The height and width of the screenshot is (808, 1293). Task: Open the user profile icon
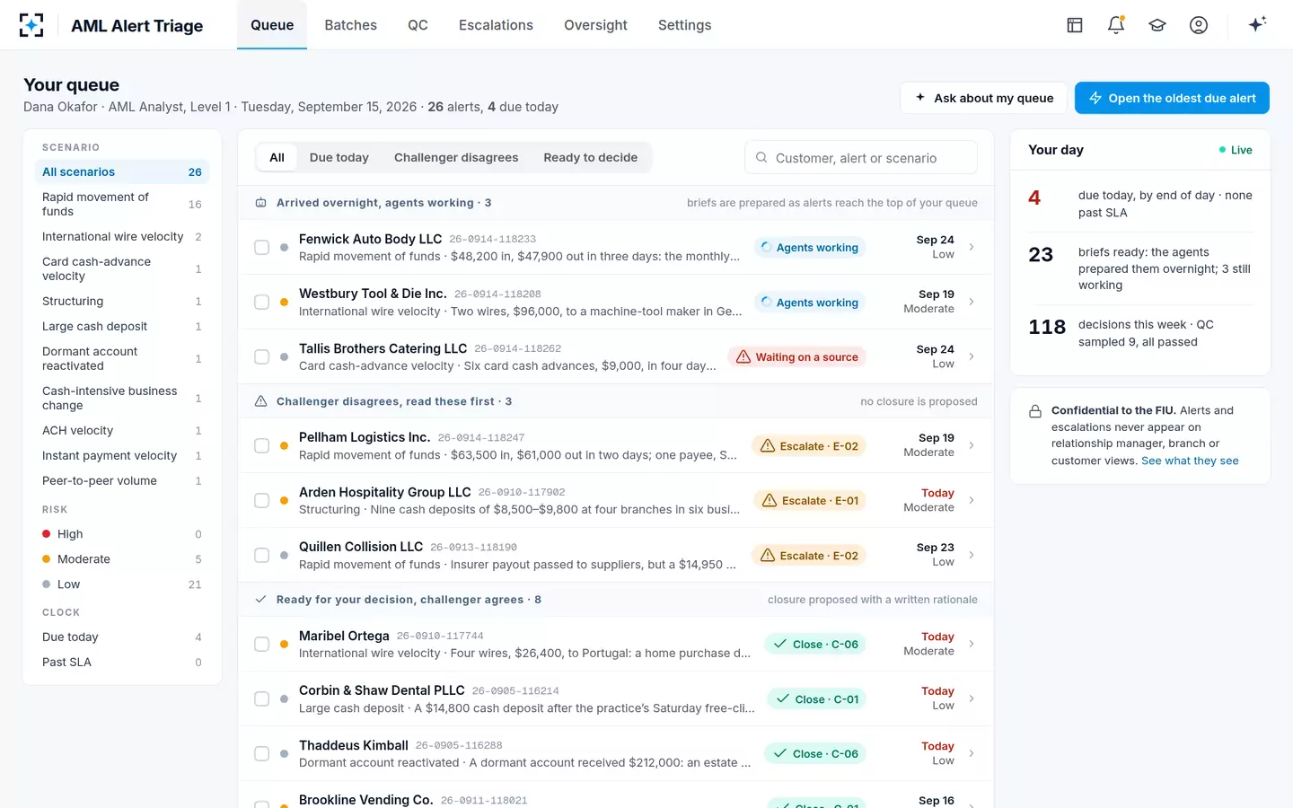[x=1199, y=25]
